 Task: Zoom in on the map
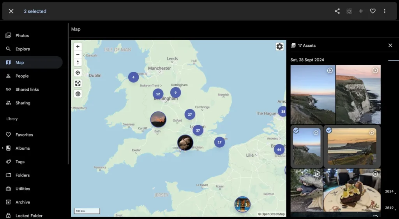pyautogui.click(x=78, y=46)
